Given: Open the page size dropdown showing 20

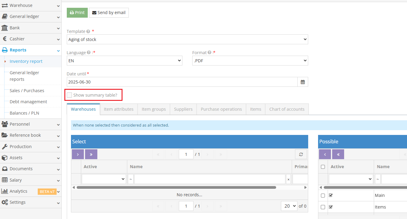Looking at the screenshot, I should click(289, 206).
